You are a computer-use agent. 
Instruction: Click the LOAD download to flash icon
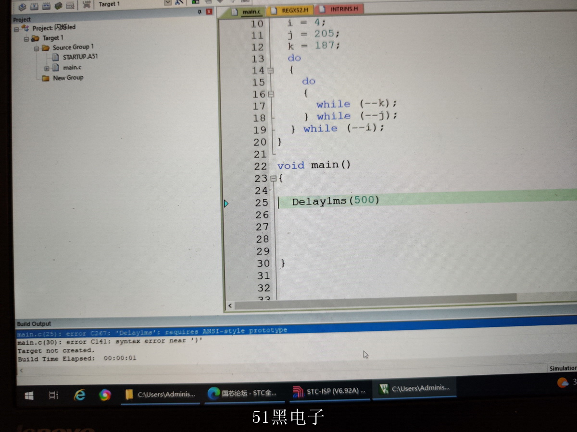click(87, 5)
